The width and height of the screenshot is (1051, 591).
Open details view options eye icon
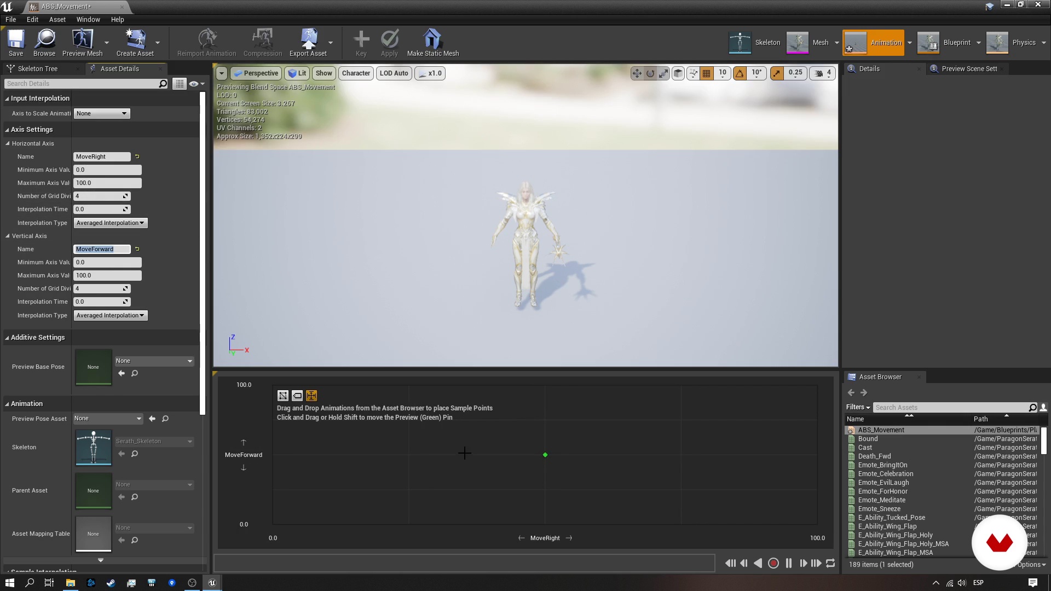pyautogui.click(x=196, y=84)
